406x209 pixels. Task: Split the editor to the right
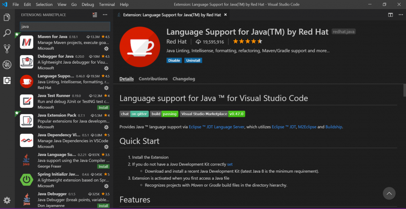[391, 15]
